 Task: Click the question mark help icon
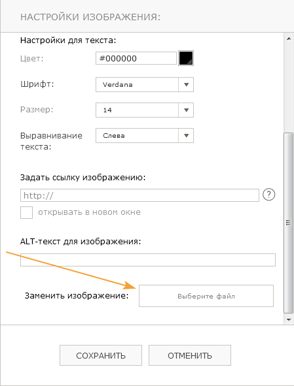(268, 195)
